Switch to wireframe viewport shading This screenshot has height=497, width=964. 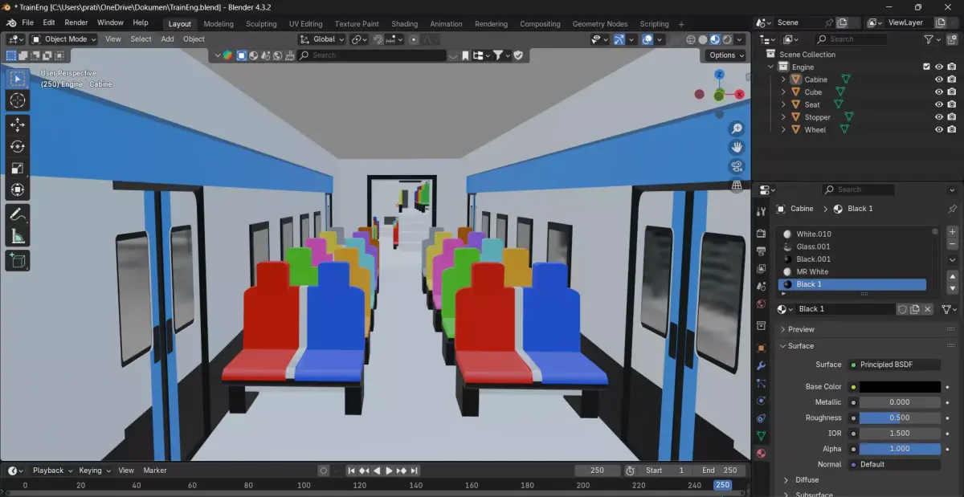tap(691, 39)
